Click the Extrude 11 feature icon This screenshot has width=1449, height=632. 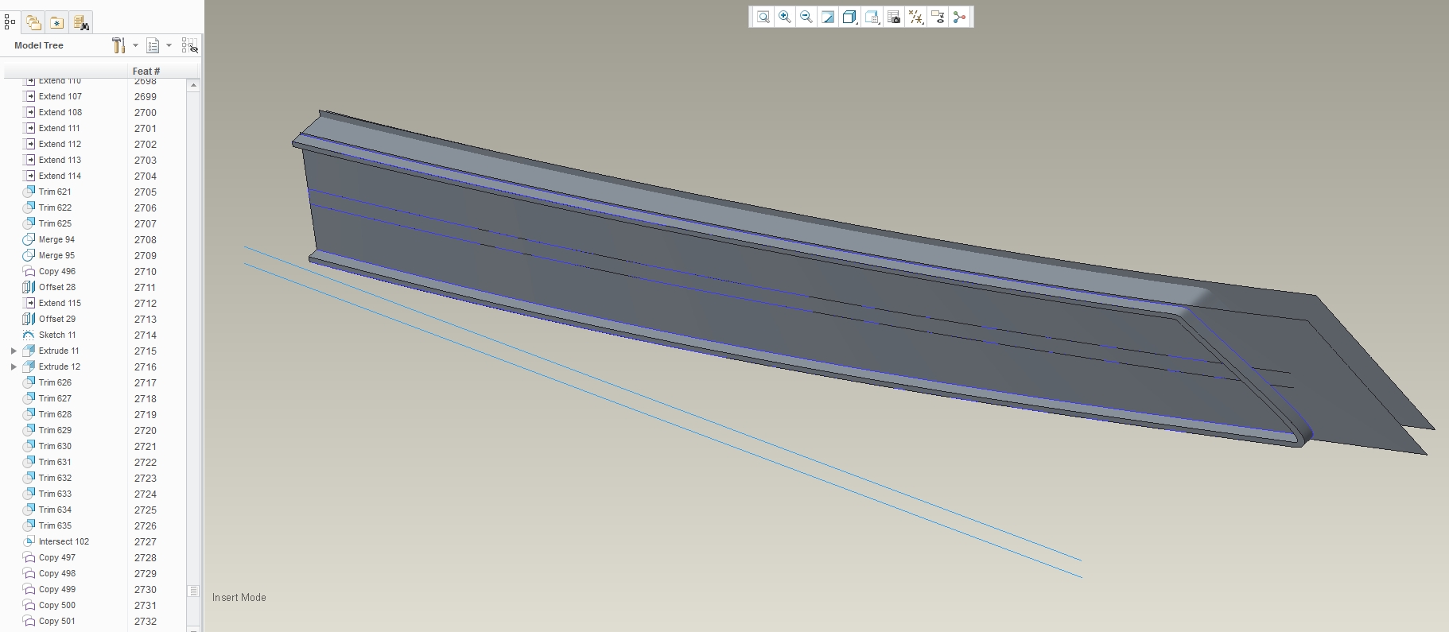tap(29, 351)
